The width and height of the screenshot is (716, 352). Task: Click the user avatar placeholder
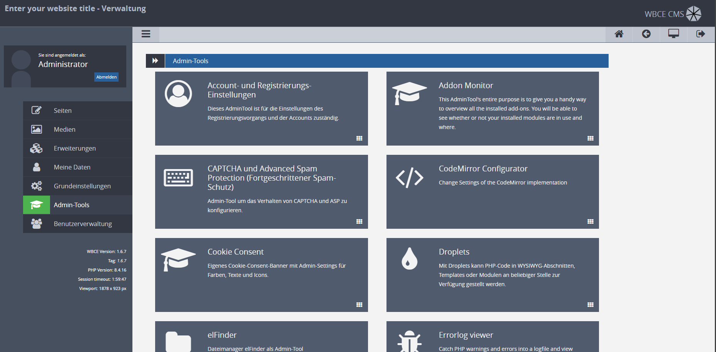(21, 68)
